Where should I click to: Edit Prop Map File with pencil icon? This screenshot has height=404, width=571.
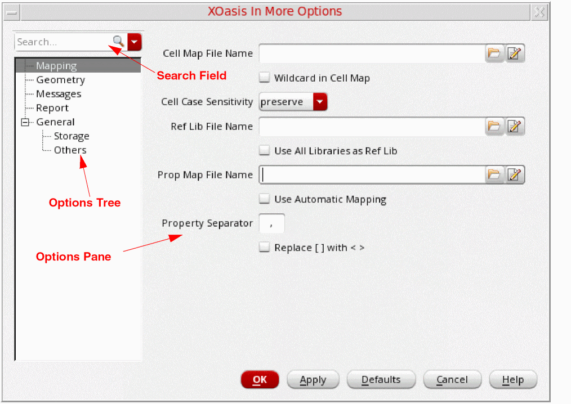(x=515, y=174)
